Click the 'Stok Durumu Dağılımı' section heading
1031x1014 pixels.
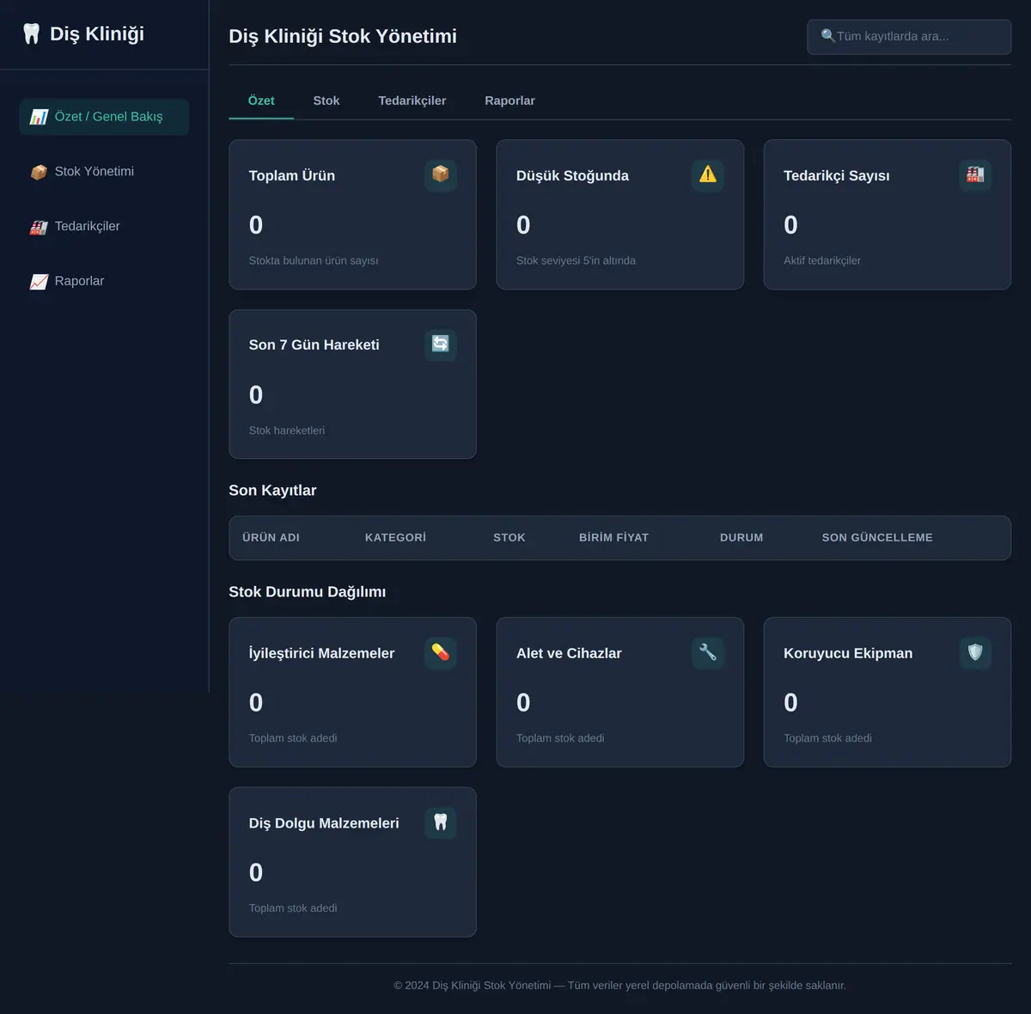click(x=308, y=592)
